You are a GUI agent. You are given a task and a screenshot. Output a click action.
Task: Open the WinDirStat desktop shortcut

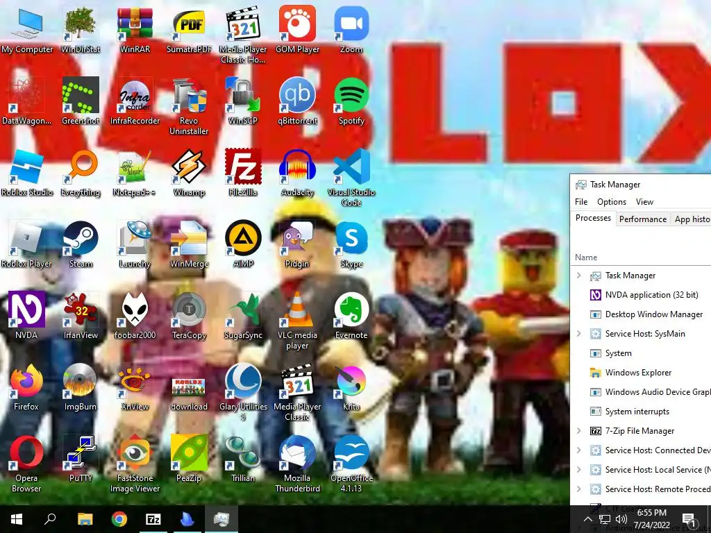tap(81, 29)
